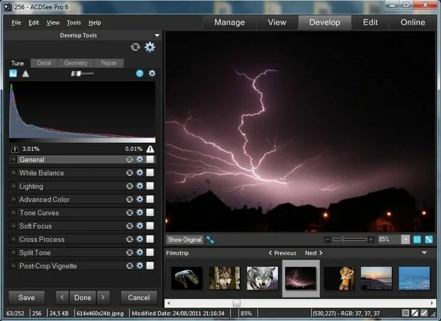Toggle the exposure warning triangle icon

tap(26, 74)
